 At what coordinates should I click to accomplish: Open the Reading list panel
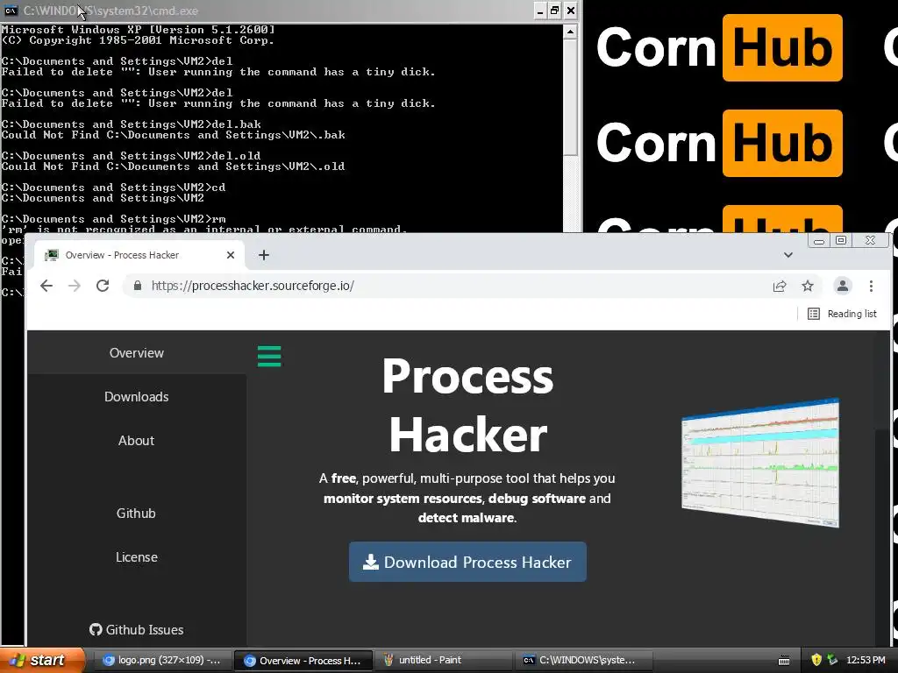point(842,314)
